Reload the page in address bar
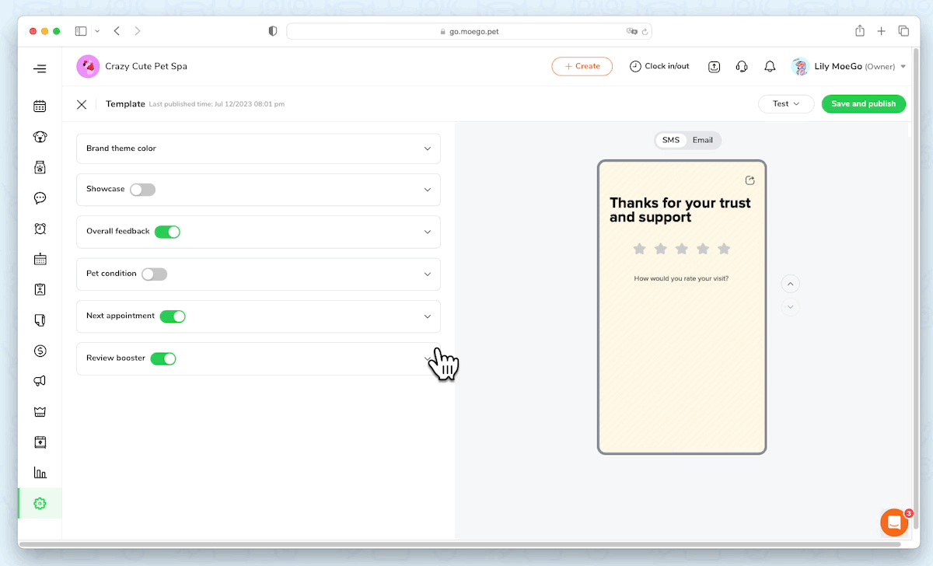933x566 pixels. (x=645, y=32)
